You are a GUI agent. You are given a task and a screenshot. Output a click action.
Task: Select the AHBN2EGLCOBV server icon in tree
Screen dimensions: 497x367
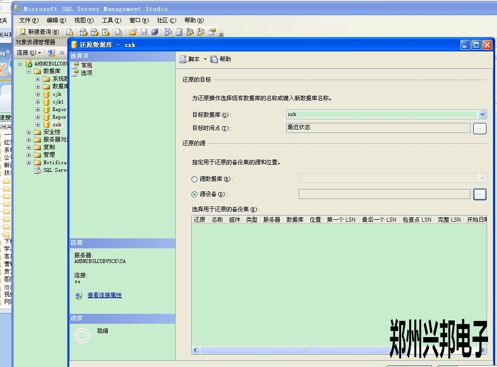29,64
